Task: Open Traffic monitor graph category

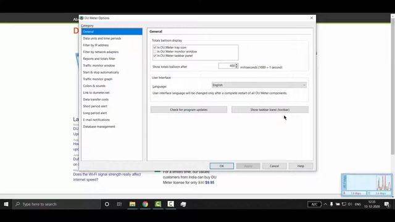Action: (98, 79)
